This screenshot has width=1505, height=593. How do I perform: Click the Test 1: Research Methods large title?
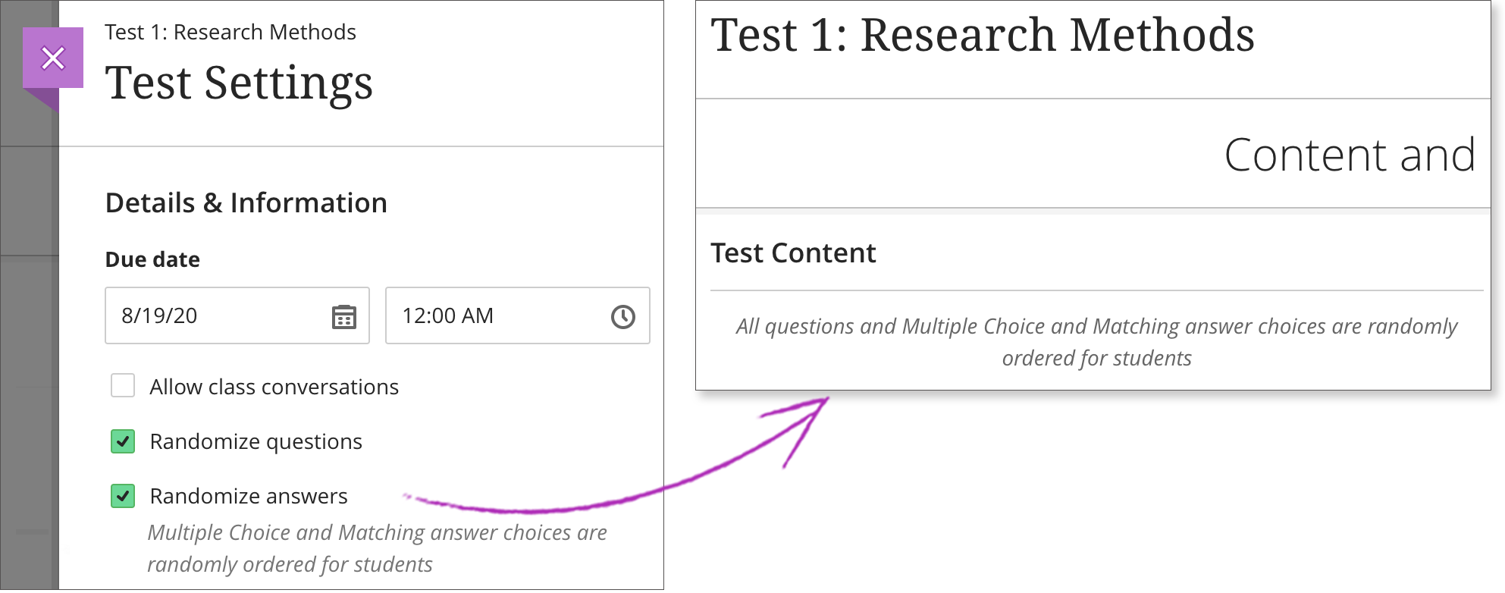coord(983,35)
